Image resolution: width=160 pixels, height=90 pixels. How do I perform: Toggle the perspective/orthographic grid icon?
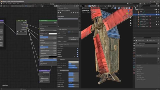[130, 25]
